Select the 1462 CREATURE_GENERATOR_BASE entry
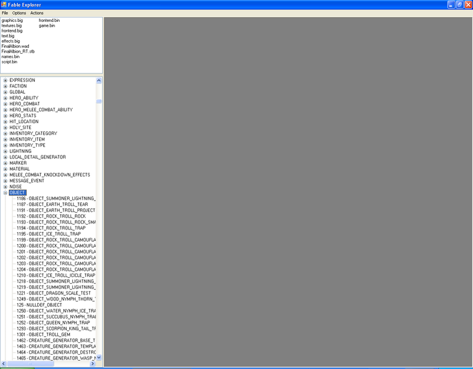This screenshot has width=473, height=369. point(56,341)
